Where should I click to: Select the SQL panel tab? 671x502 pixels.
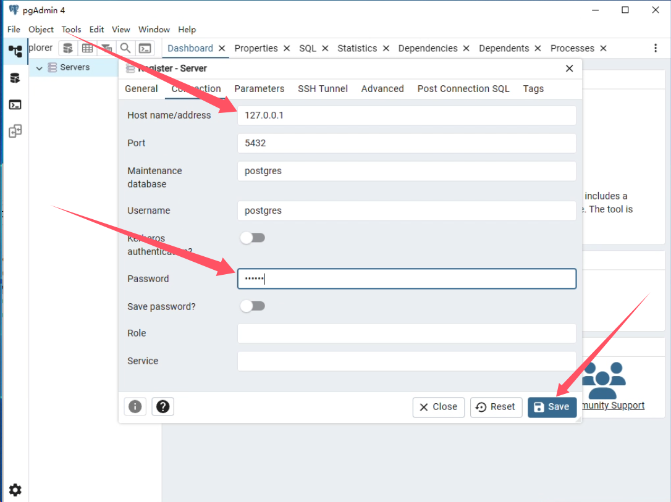pyautogui.click(x=308, y=48)
